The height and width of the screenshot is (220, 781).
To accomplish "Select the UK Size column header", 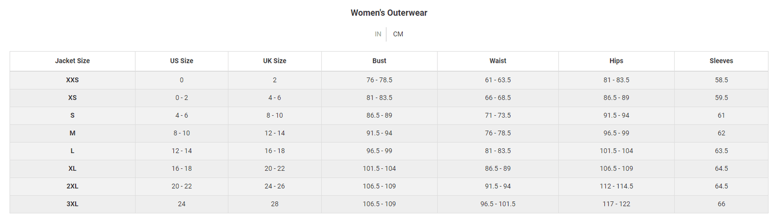I will [275, 61].
